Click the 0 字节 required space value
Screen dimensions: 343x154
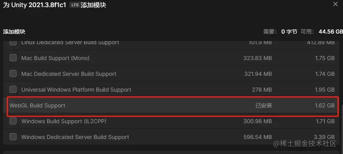point(289,32)
